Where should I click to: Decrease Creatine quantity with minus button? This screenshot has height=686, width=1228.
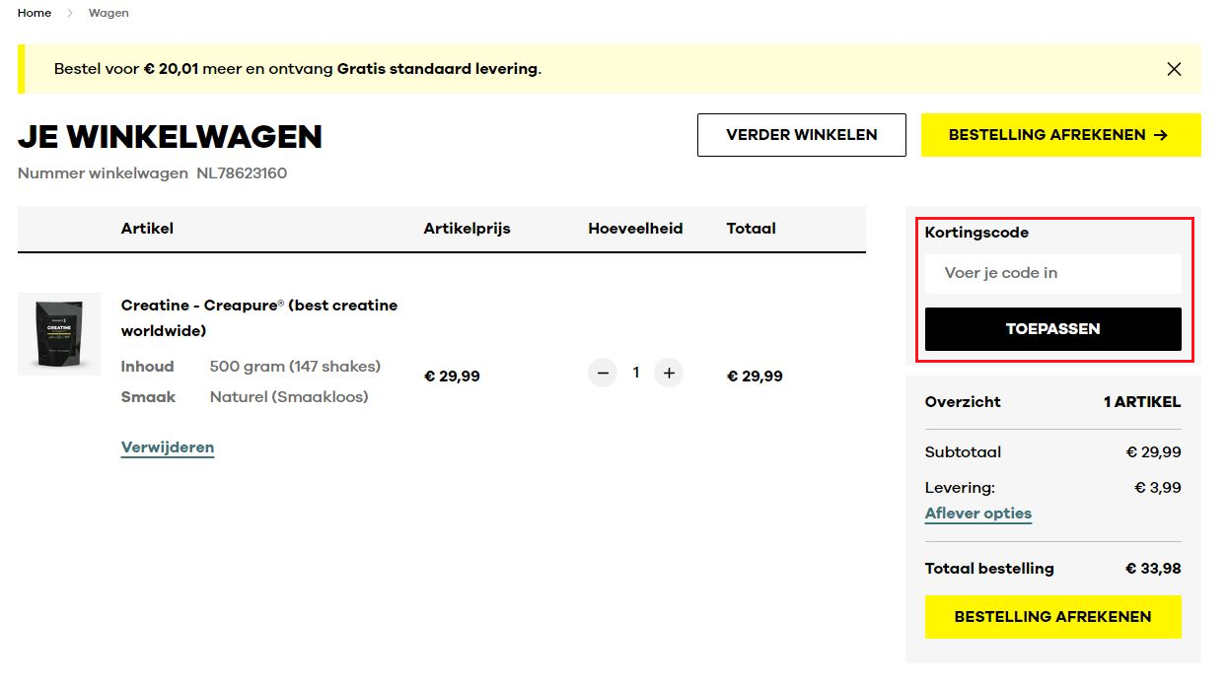point(603,373)
